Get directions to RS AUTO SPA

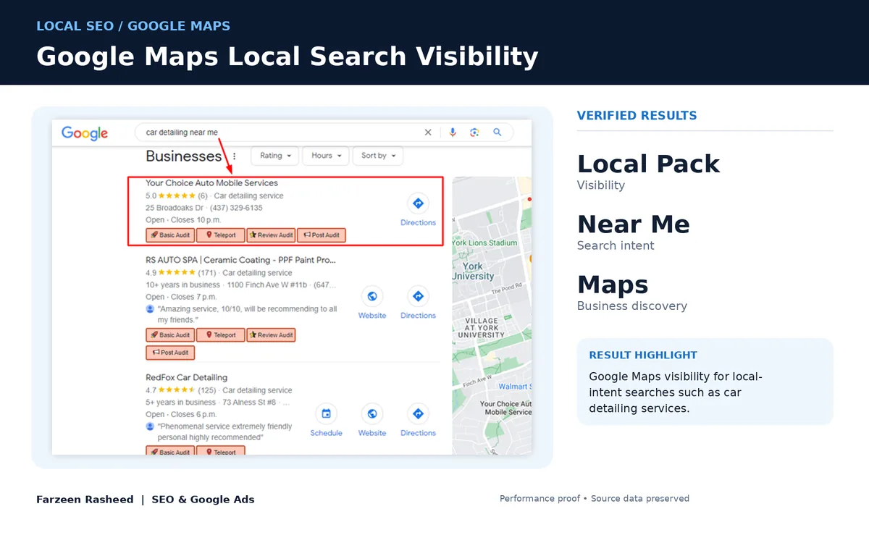[x=418, y=296]
